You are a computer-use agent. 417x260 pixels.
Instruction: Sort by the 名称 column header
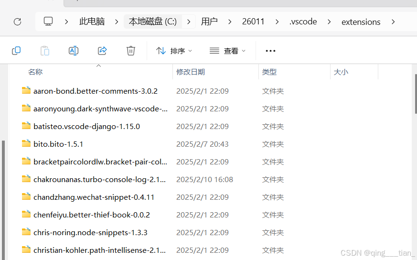[x=35, y=72]
